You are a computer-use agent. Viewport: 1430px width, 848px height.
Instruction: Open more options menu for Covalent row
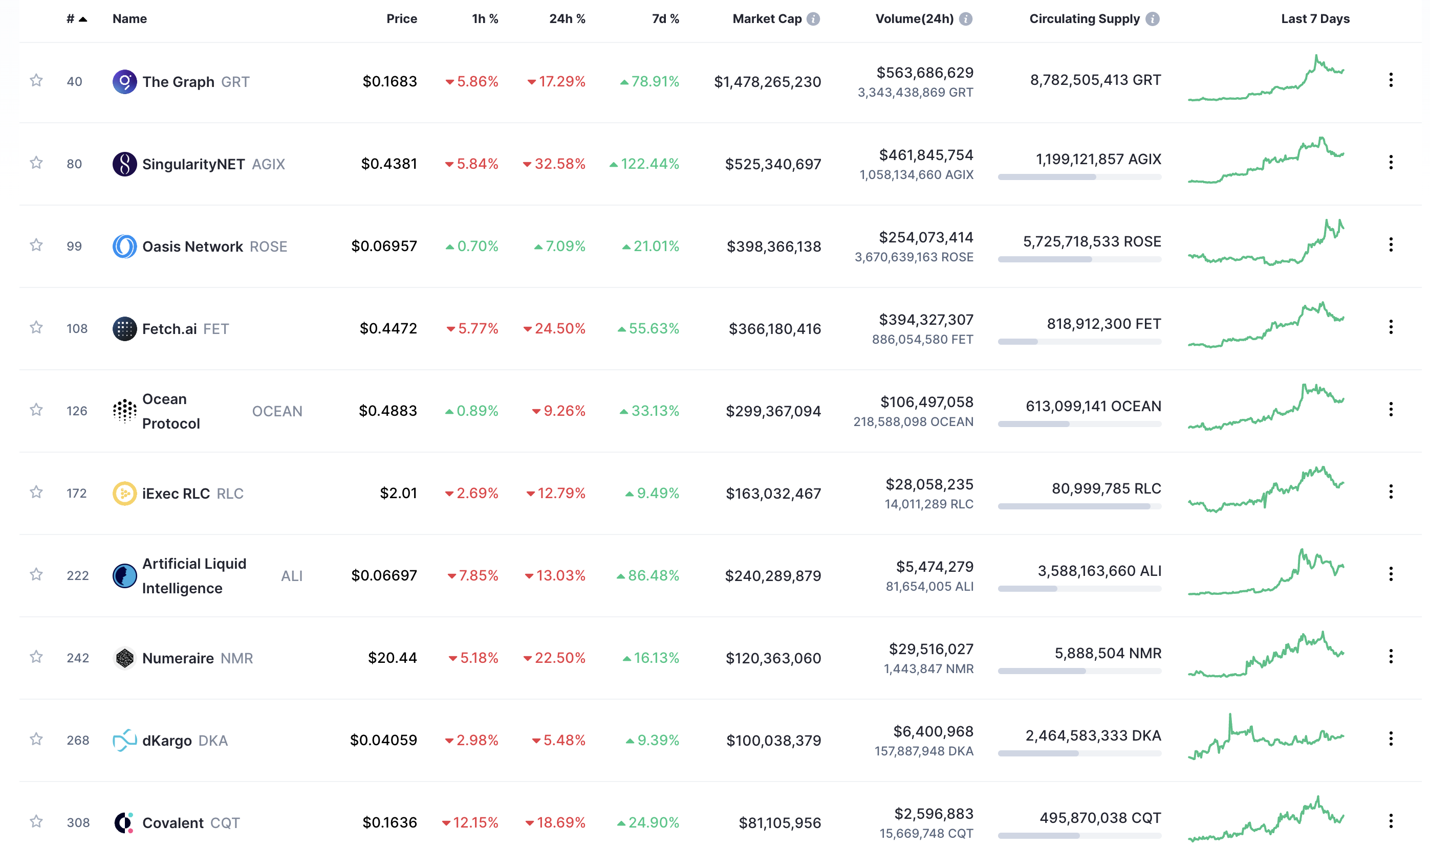[x=1391, y=820]
